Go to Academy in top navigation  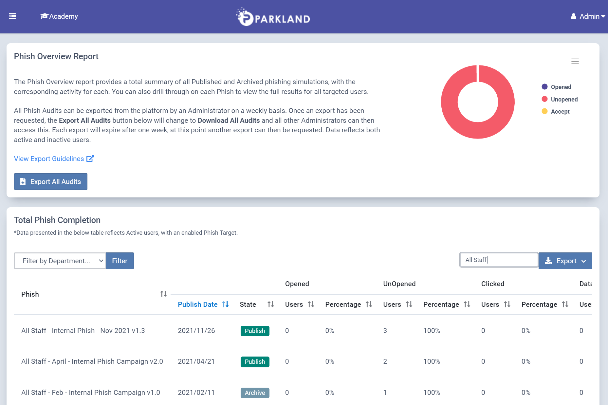coord(59,16)
